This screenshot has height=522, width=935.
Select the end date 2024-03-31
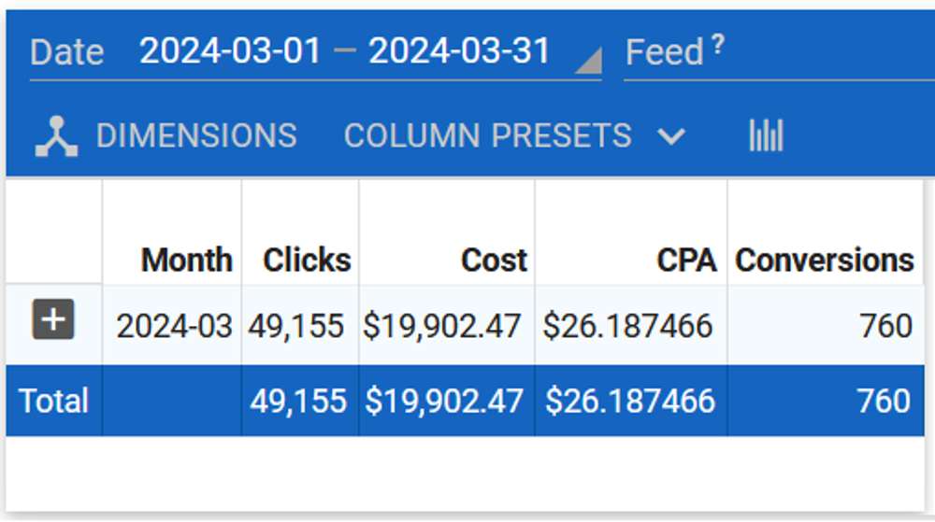click(x=459, y=51)
